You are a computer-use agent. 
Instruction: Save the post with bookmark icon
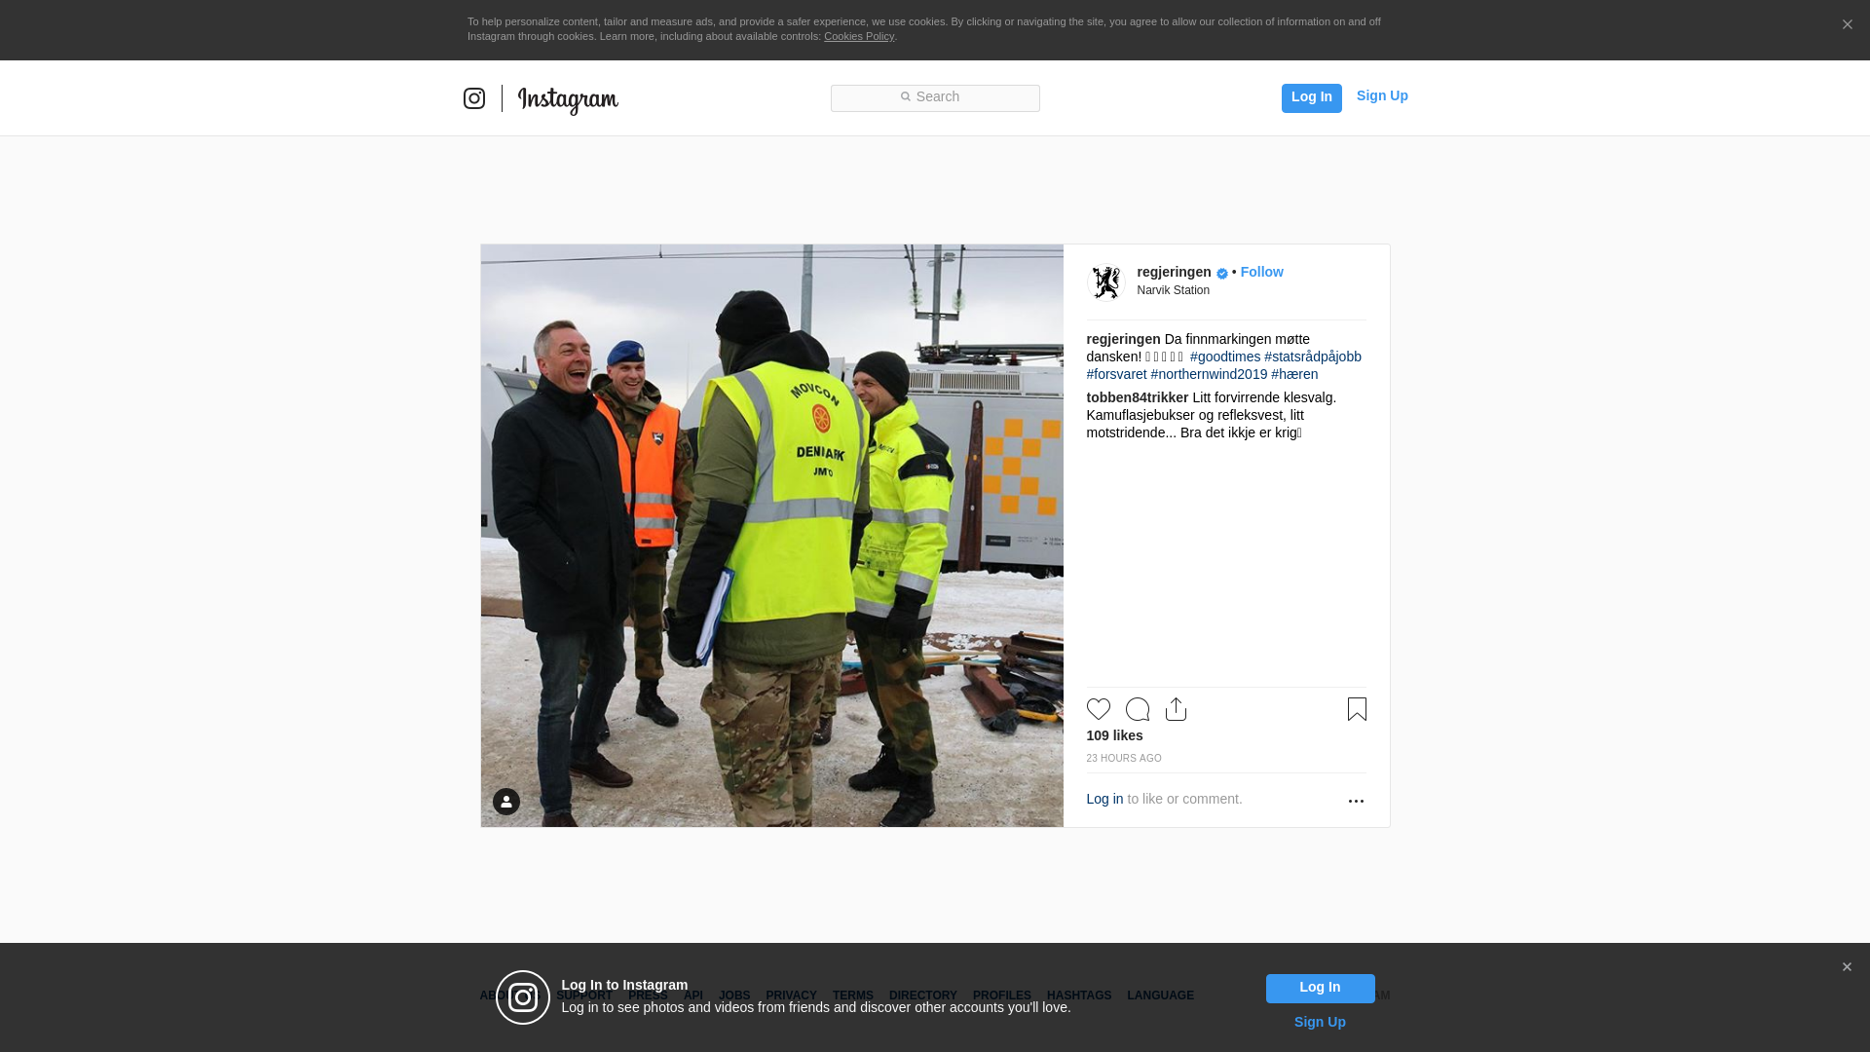[x=1357, y=709]
